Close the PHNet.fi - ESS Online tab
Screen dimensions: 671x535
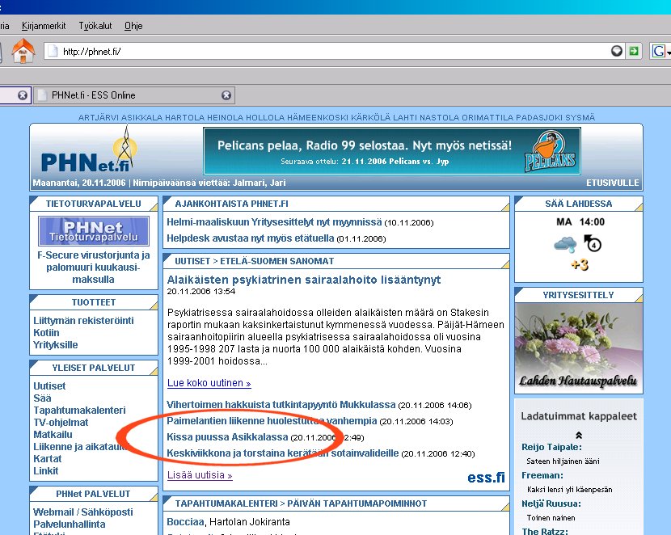pos(226,95)
